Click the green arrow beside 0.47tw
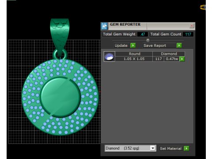212x159 pixels. coord(182,59)
